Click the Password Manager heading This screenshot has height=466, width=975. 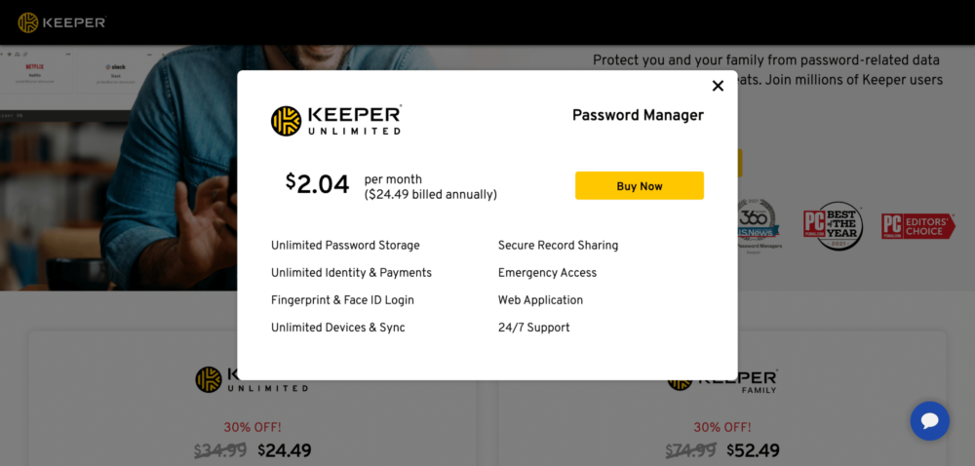tap(638, 115)
